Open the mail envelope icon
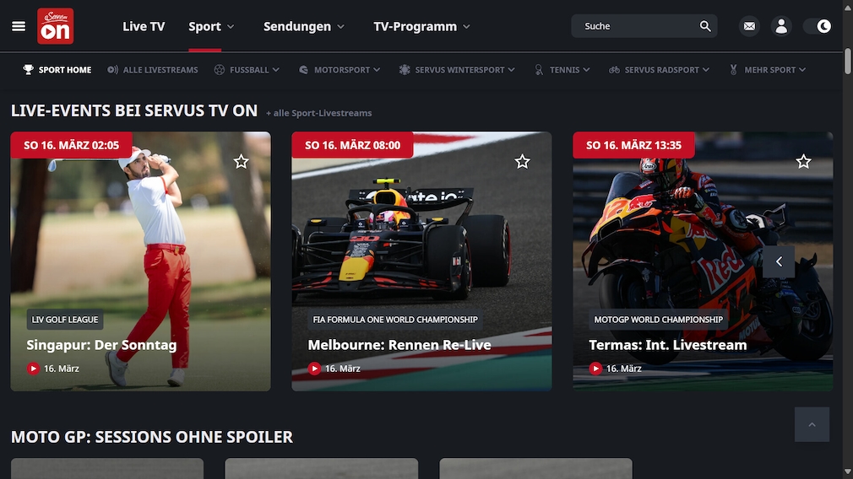The image size is (853, 479). (x=749, y=26)
